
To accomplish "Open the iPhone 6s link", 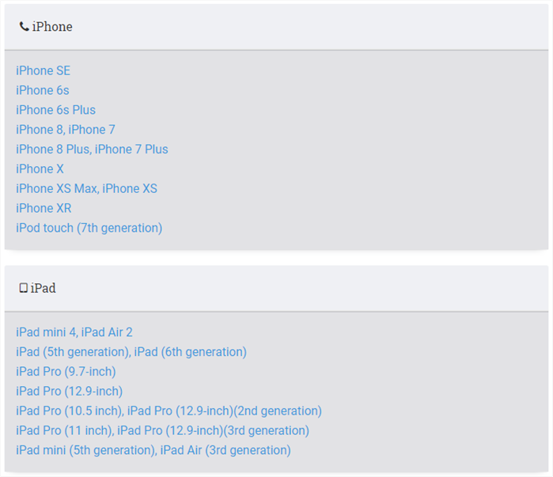I will tap(42, 91).
